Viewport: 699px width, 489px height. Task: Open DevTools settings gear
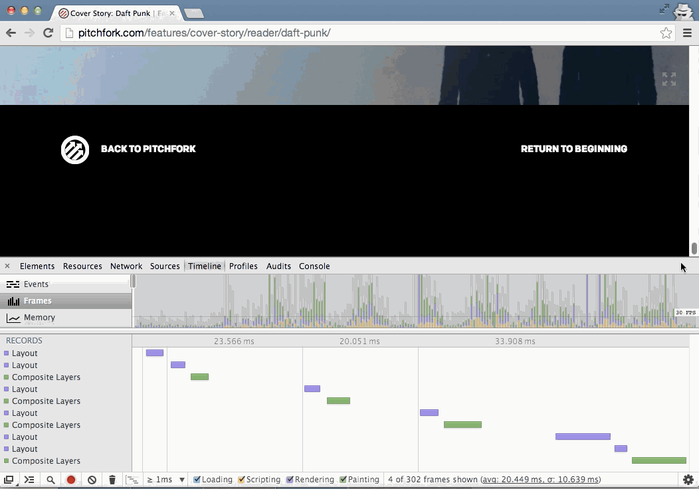point(688,480)
